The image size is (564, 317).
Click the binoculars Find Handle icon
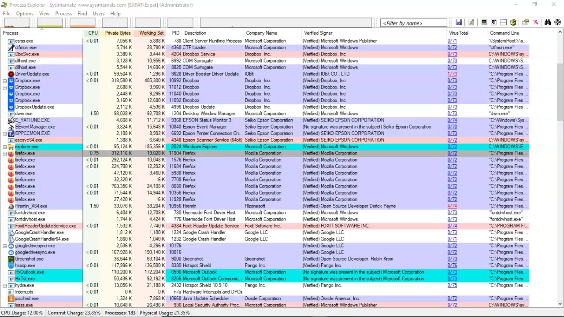tap(548, 22)
